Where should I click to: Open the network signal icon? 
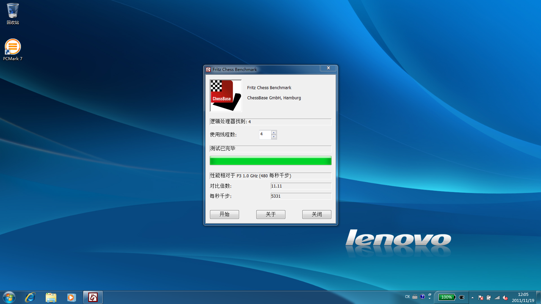pos(497,298)
